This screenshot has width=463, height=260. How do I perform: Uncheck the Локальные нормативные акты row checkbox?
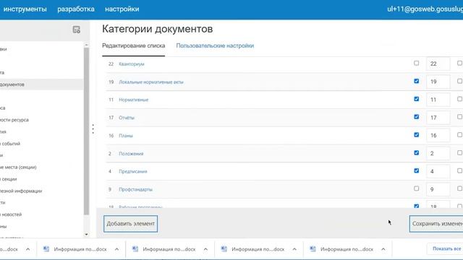click(x=417, y=81)
